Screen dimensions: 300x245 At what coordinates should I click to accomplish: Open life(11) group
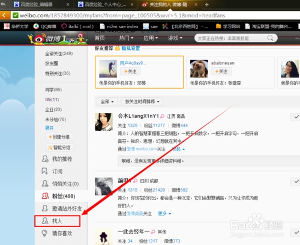click(52, 100)
